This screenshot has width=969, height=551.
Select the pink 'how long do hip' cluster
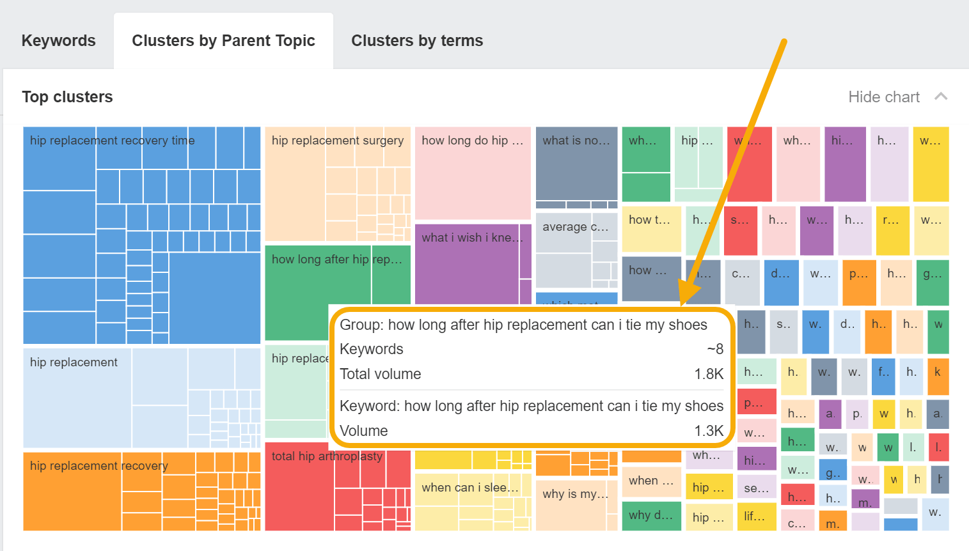pyautogui.click(x=472, y=173)
